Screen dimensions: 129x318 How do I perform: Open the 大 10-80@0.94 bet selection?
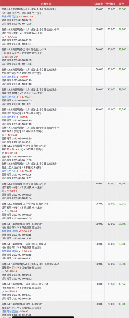click(10, 57)
